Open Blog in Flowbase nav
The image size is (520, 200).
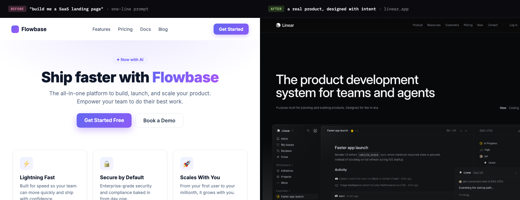(163, 29)
